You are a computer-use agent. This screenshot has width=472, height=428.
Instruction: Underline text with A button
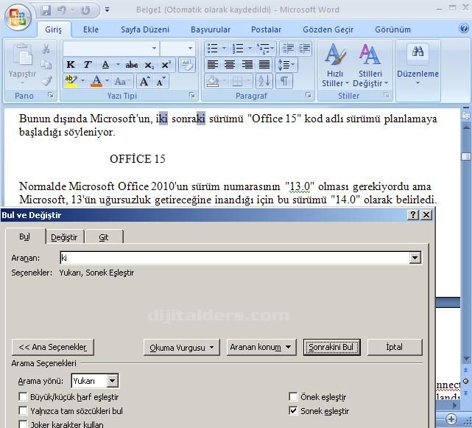pyautogui.click(x=105, y=65)
